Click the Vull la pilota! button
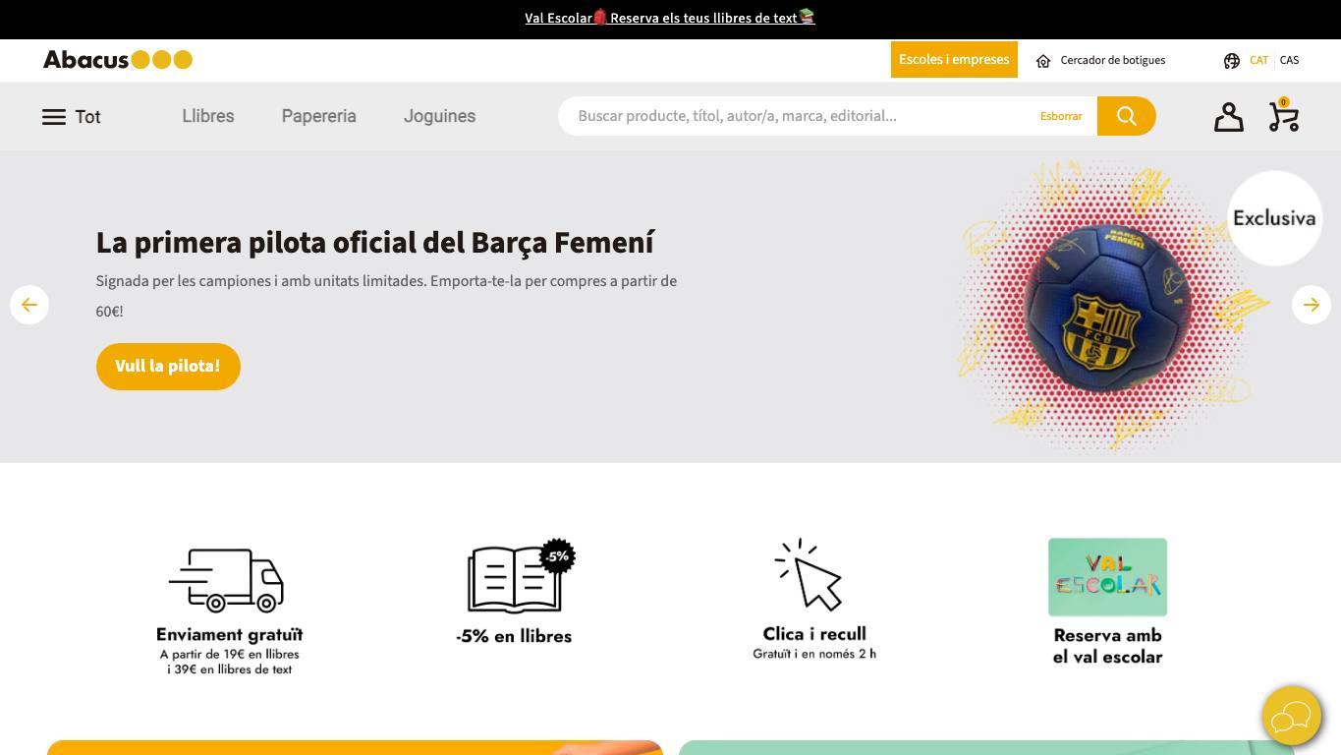Image resolution: width=1341 pixels, height=755 pixels. click(168, 367)
